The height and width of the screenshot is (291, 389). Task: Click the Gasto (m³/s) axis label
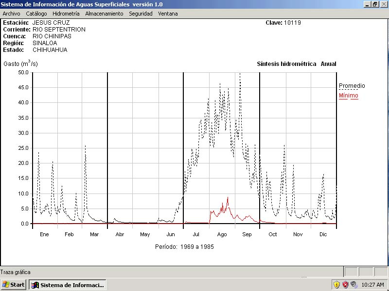click(x=20, y=64)
